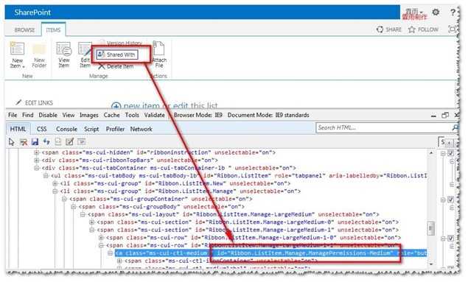
Task: Click the clear browser cache toolbar icon
Action: [x=24, y=142]
